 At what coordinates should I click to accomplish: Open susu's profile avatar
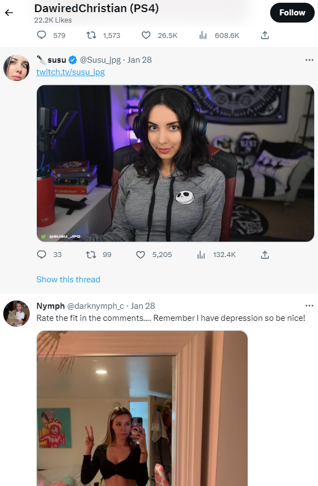17,68
